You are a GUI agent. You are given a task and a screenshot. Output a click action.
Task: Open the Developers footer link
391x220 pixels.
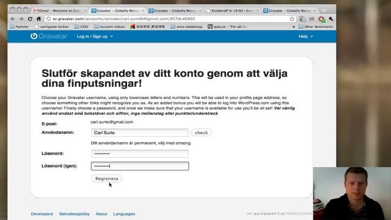point(42,214)
